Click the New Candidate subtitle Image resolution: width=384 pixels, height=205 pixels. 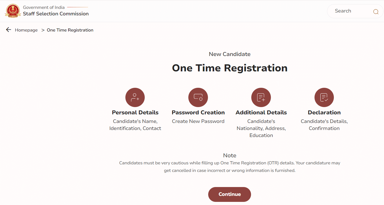pos(230,54)
